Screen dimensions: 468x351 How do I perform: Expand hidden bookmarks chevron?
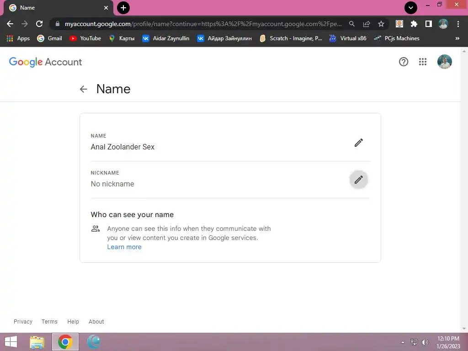click(x=457, y=38)
